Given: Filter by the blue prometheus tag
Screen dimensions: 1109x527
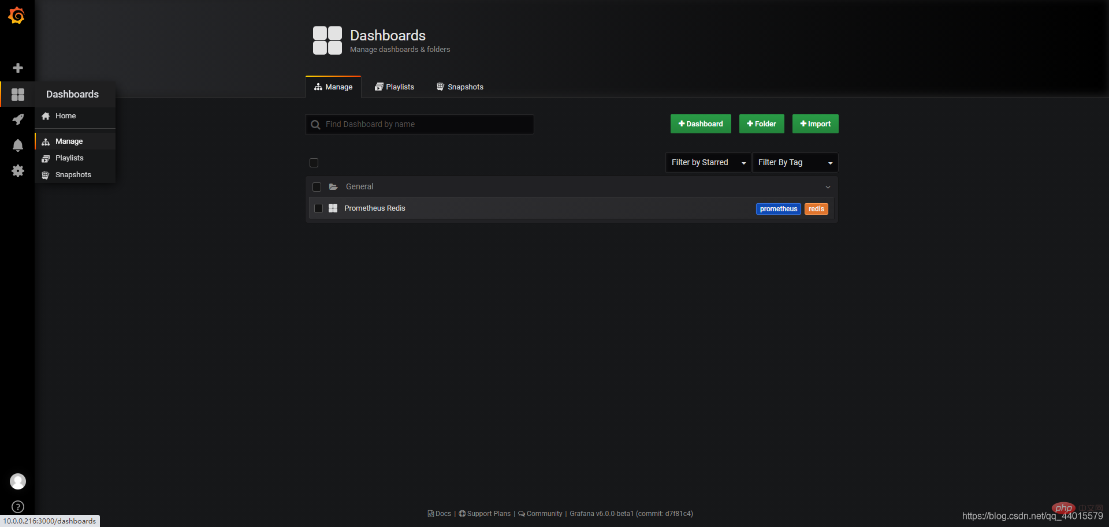Looking at the screenshot, I should click(779, 209).
